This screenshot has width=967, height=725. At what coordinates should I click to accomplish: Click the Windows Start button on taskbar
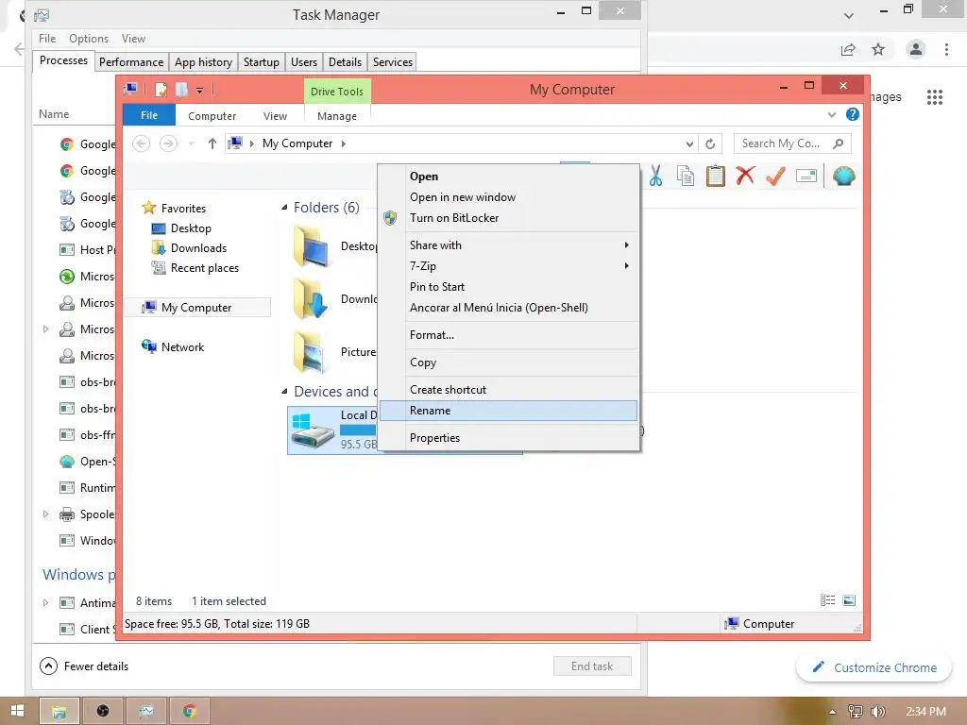coord(17,711)
